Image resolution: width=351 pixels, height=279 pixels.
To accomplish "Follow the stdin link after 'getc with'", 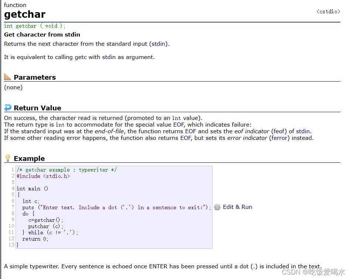I will pos(109,57).
